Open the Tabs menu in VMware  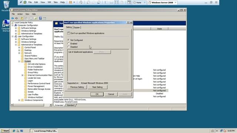tap(56, 2)
